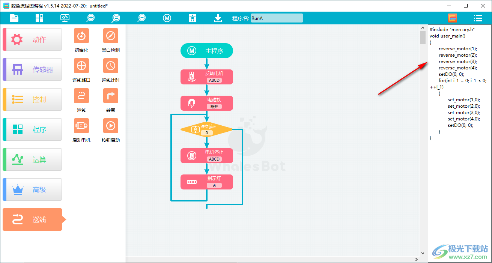Click the canvas vertical scrollbar thumb
Screen dimensions: 492x263
pos(423,38)
